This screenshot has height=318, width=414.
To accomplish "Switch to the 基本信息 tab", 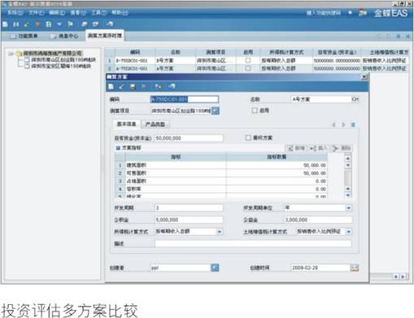I will (126, 124).
